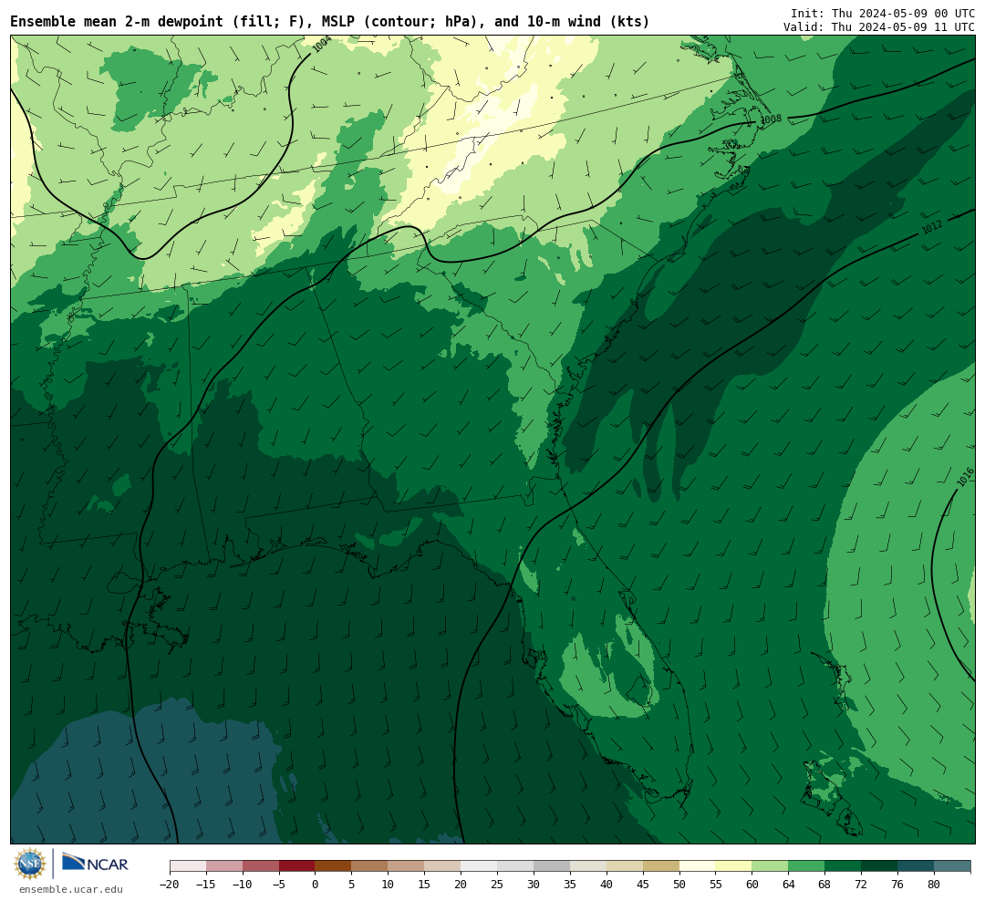Pick the 30 to 35 gray swatch

pos(552,866)
